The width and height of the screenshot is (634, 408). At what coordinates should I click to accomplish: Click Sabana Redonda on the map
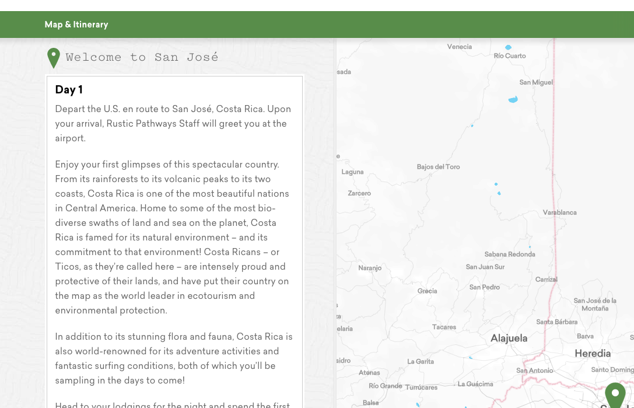509,254
